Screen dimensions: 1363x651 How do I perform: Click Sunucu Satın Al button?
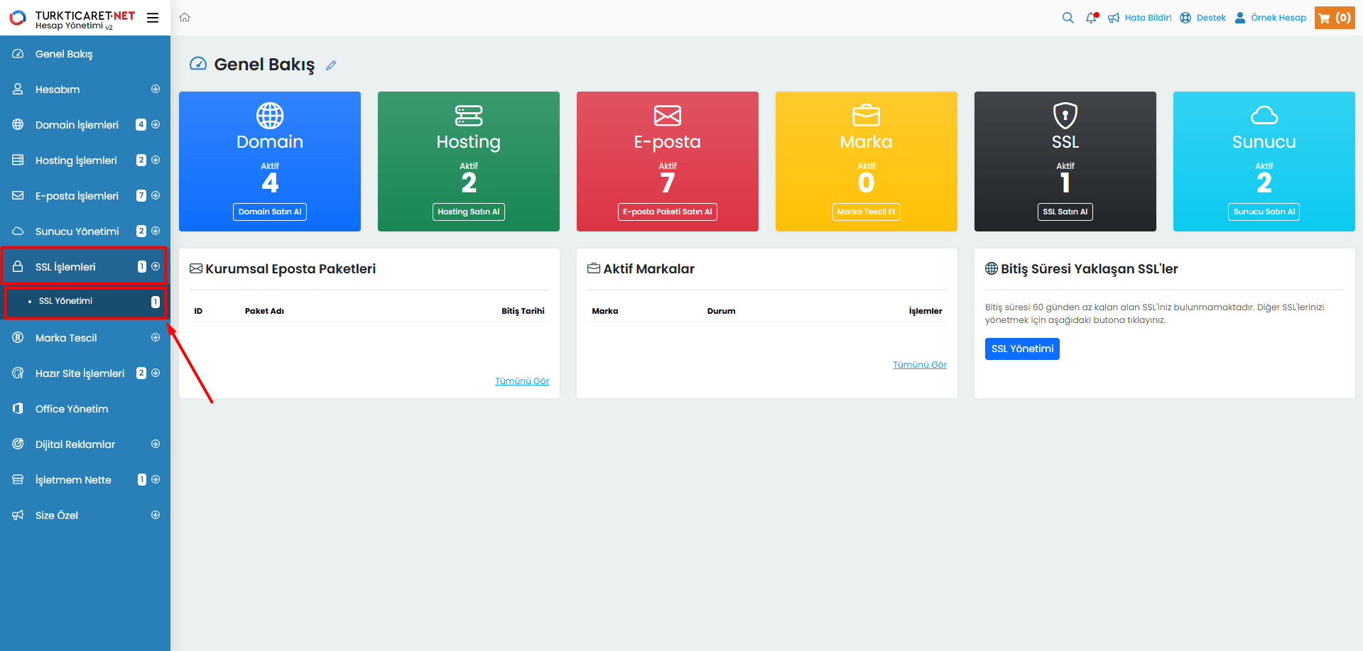1264,212
